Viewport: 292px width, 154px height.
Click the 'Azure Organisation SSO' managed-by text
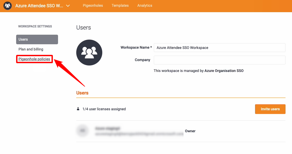(x=224, y=71)
